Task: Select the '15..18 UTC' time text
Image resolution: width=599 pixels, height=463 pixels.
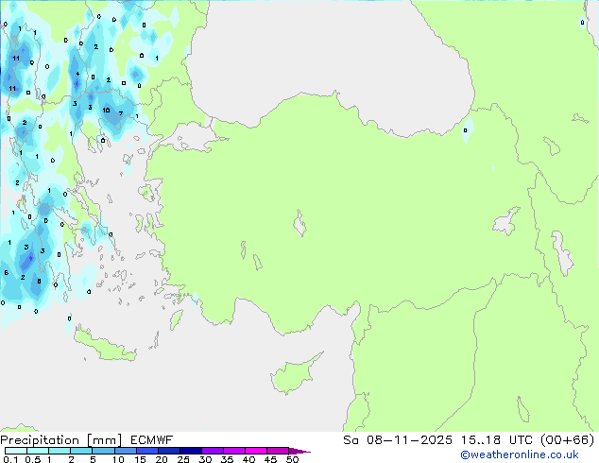Action: coord(496,440)
